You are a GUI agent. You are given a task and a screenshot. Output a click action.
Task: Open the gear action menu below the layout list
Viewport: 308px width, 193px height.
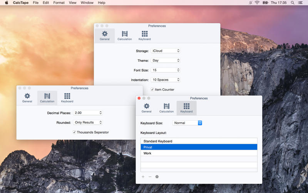pyautogui.click(x=157, y=177)
